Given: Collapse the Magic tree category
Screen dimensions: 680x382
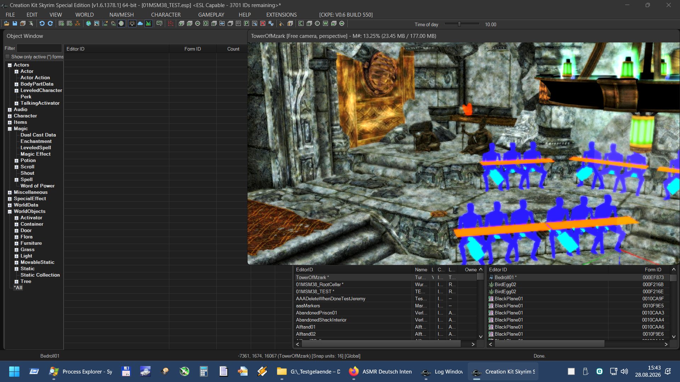Looking at the screenshot, I should pyautogui.click(x=10, y=129).
